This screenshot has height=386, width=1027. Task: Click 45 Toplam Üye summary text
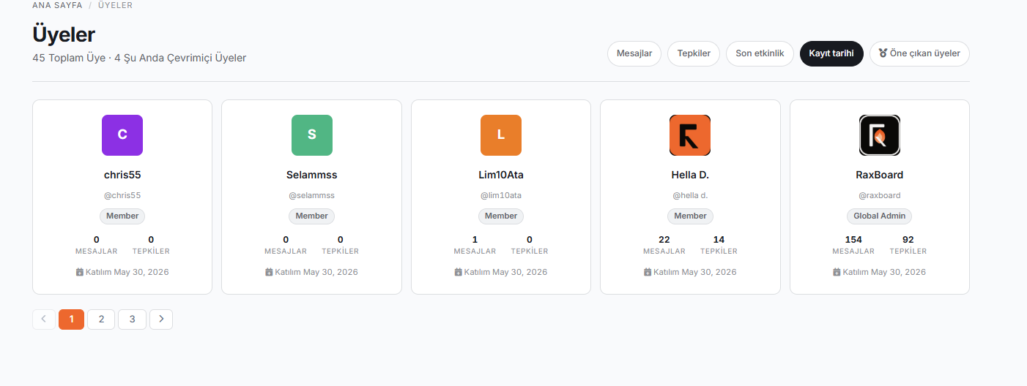click(69, 58)
